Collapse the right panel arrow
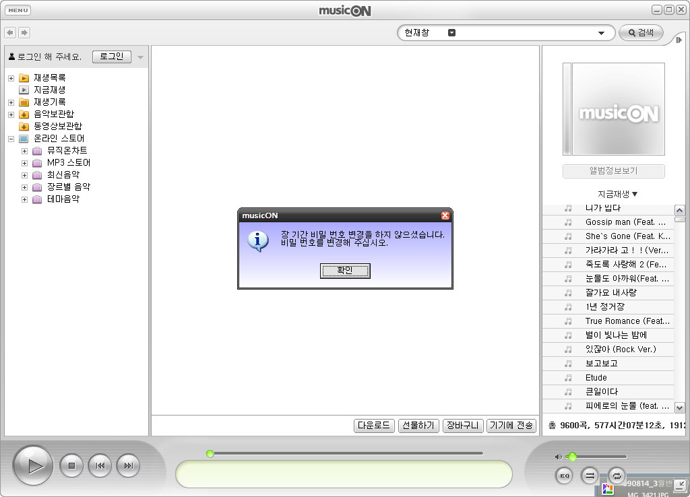 pos(679,40)
